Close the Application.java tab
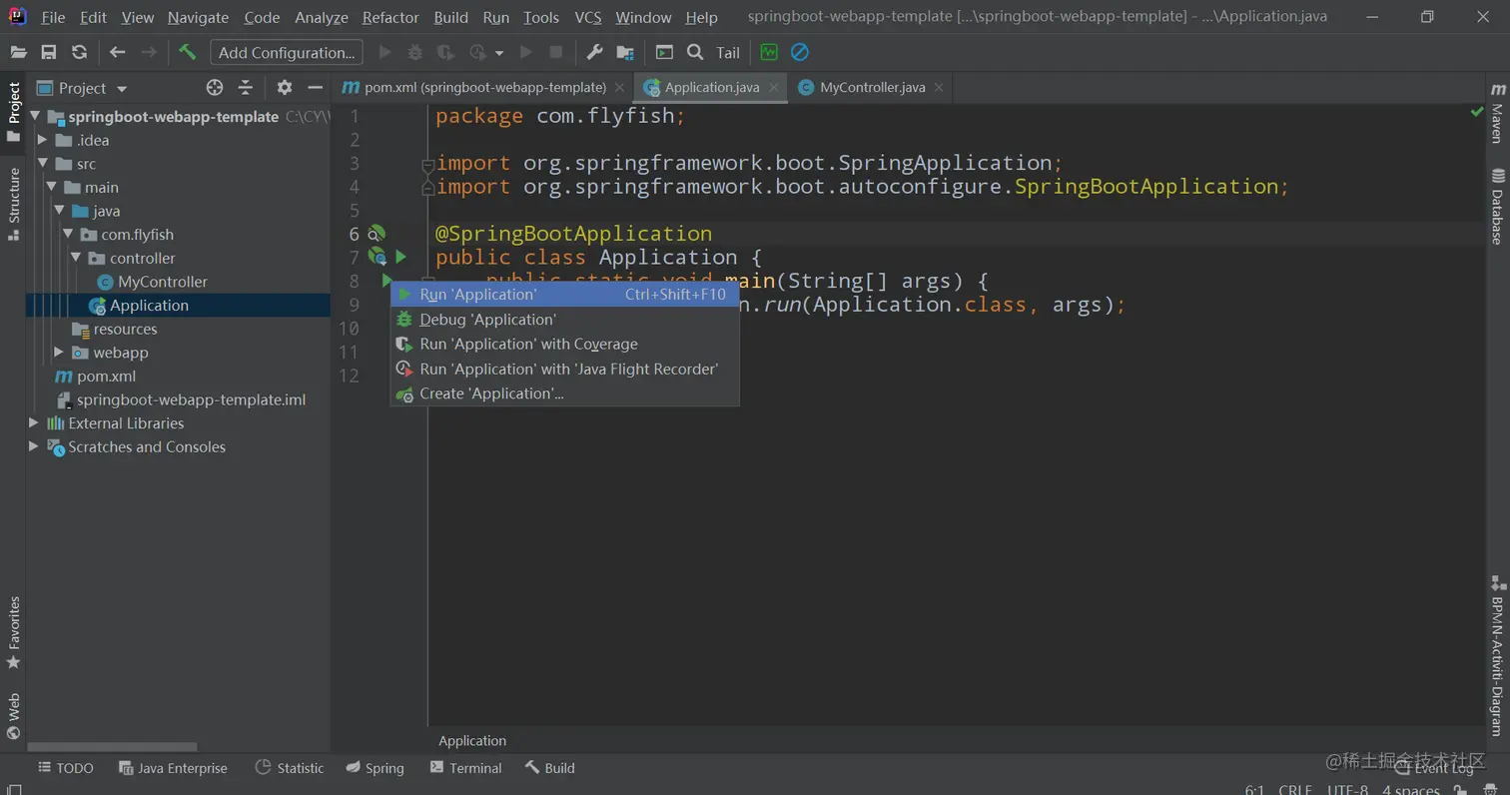This screenshot has height=795, width=1510. click(x=773, y=88)
